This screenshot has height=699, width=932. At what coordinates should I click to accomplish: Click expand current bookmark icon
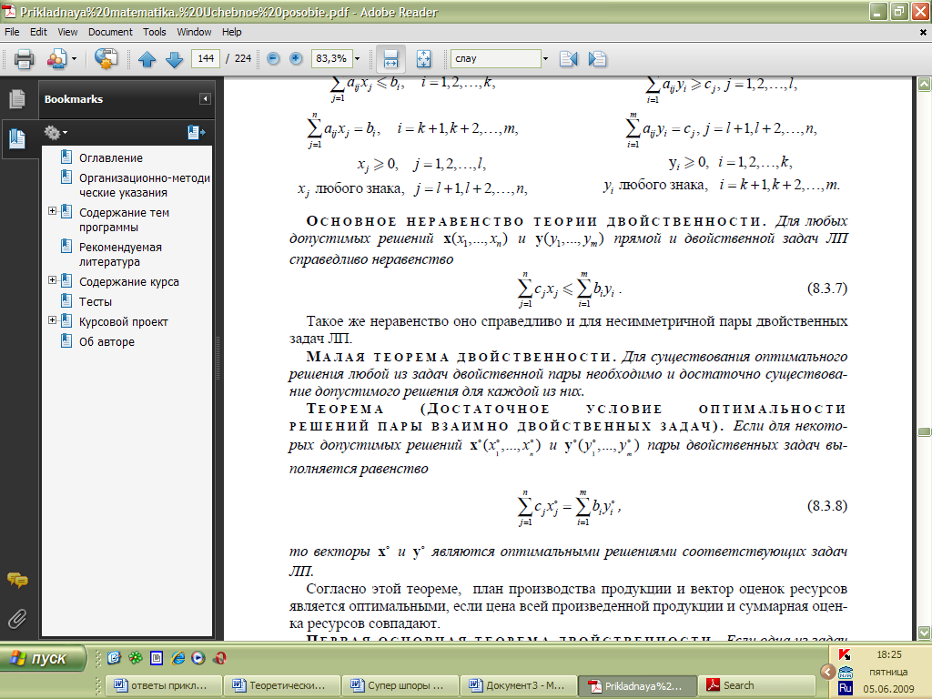[x=197, y=133]
